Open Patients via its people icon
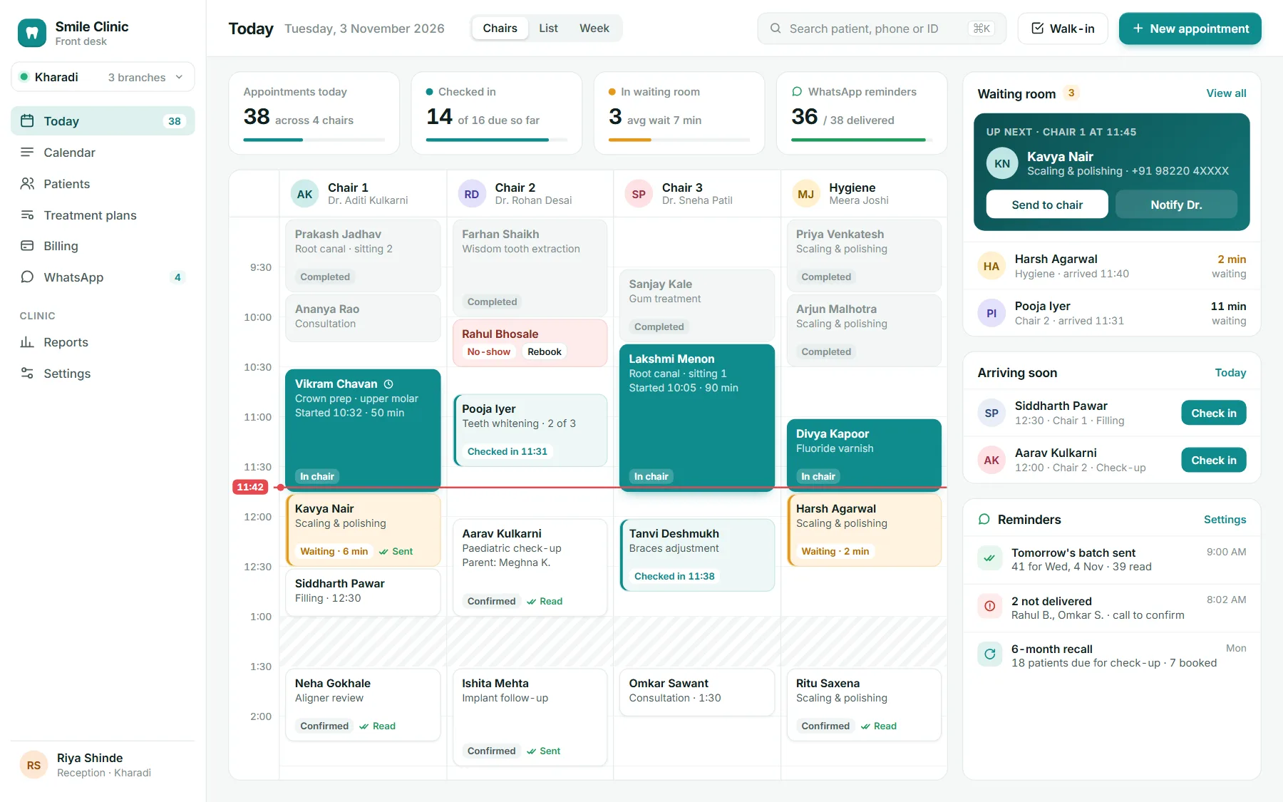This screenshot has height=802, width=1283. click(27, 183)
